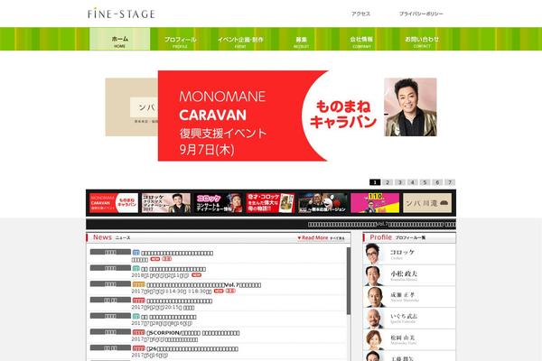This screenshot has height=361, width=542.
Task: Open the 会社情報 COMPANY nav tab
Action: coord(361,39)
